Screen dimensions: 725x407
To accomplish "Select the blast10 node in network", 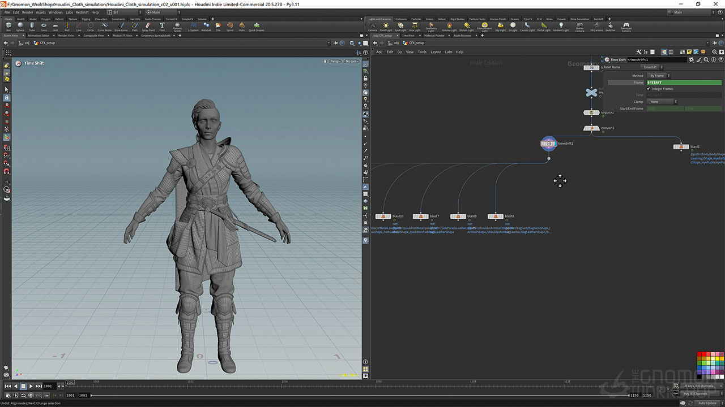I will pos(383,216).
